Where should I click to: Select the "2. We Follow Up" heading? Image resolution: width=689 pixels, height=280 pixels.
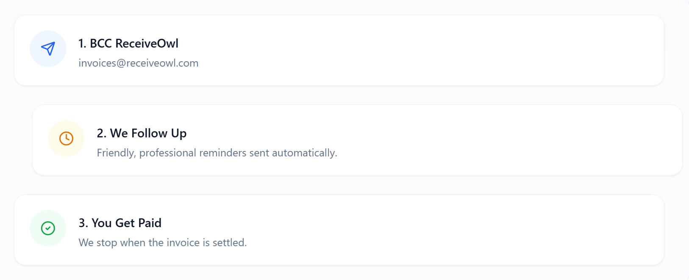click(142, 133)
